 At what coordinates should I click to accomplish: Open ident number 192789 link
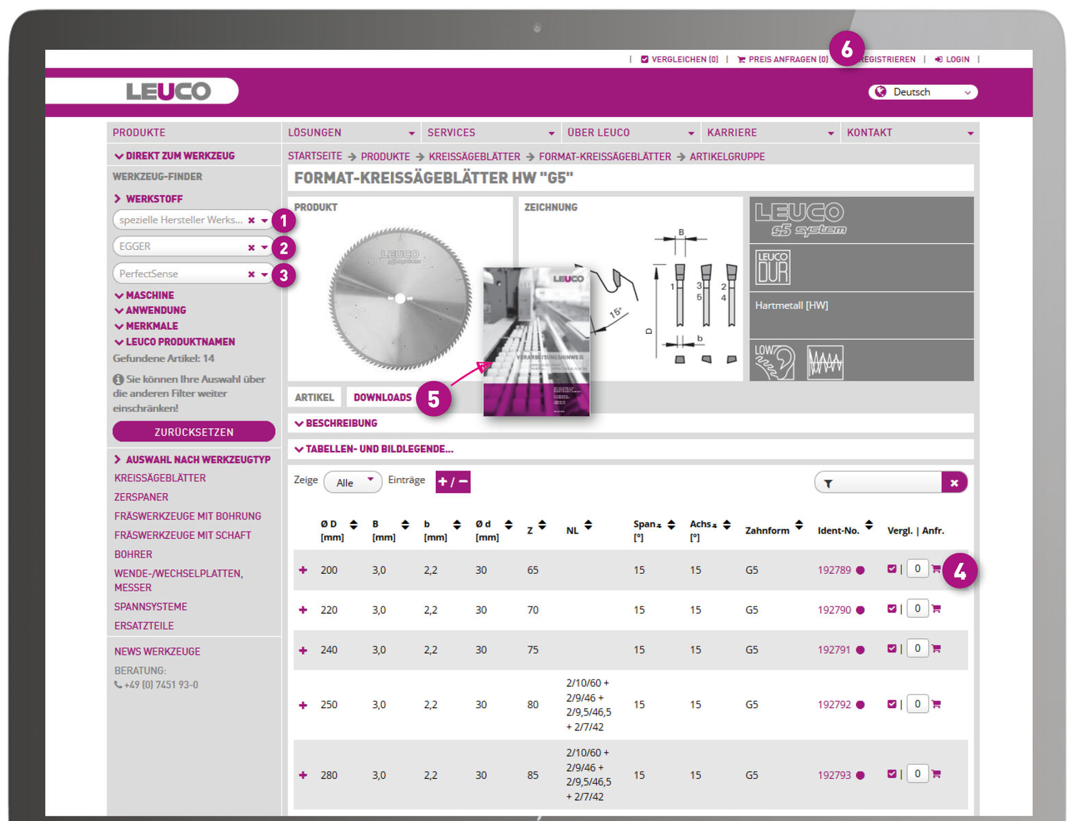tap(834, 570)
